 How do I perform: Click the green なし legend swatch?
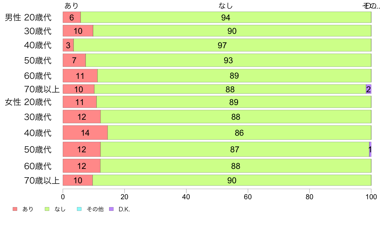coord(47,209)
